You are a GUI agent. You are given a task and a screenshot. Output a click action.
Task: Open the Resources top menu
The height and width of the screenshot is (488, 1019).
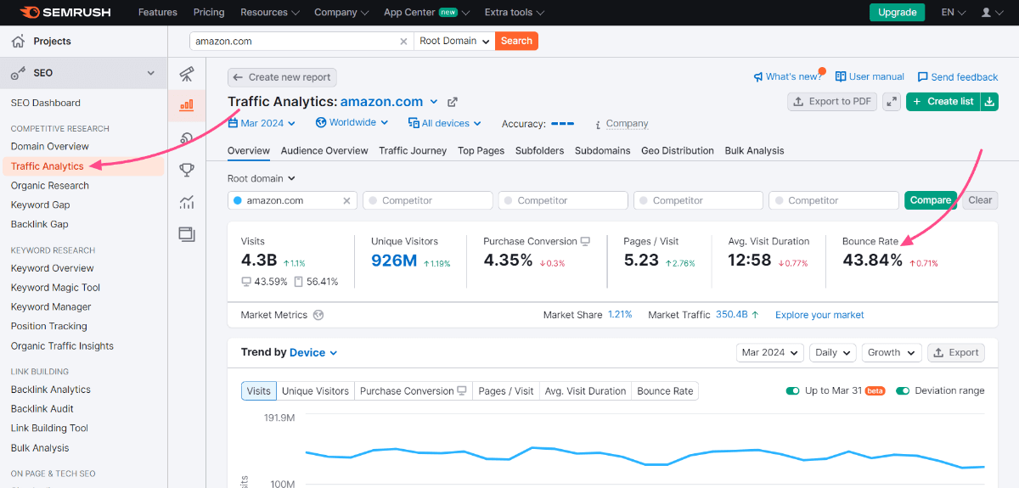click(270, 12)
